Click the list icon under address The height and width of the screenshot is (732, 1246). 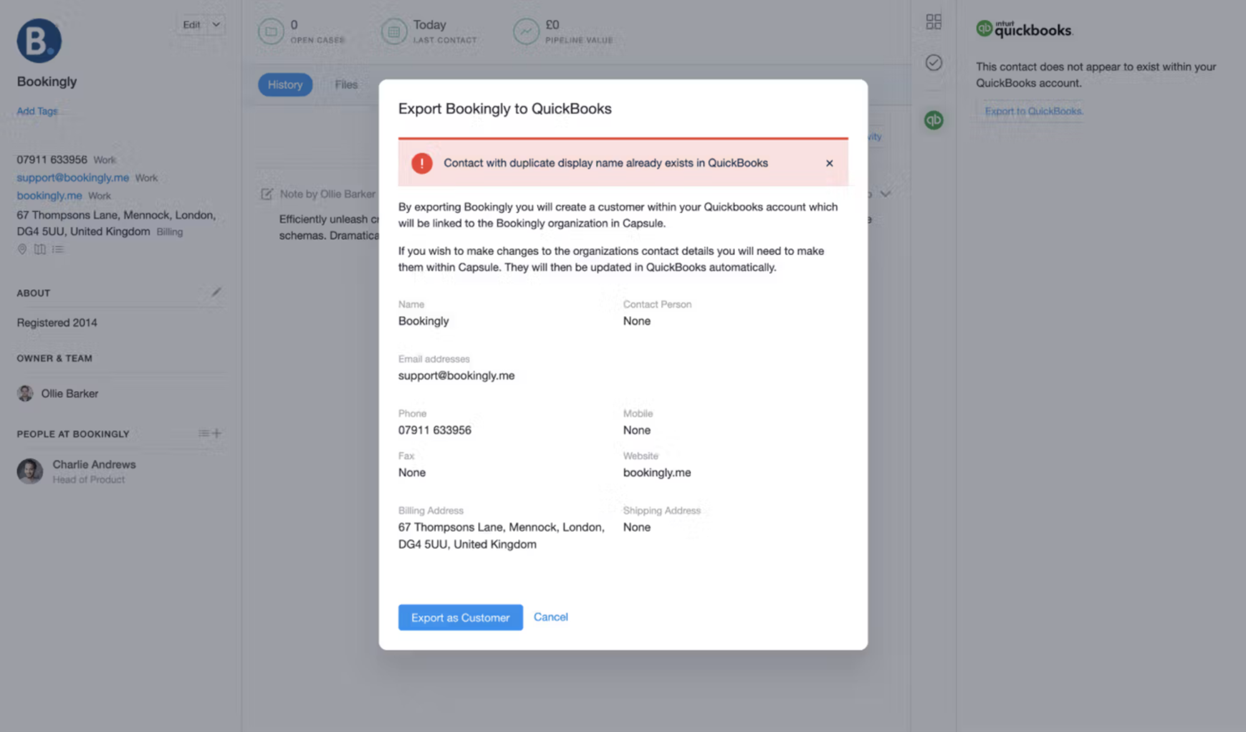(58, 249)
